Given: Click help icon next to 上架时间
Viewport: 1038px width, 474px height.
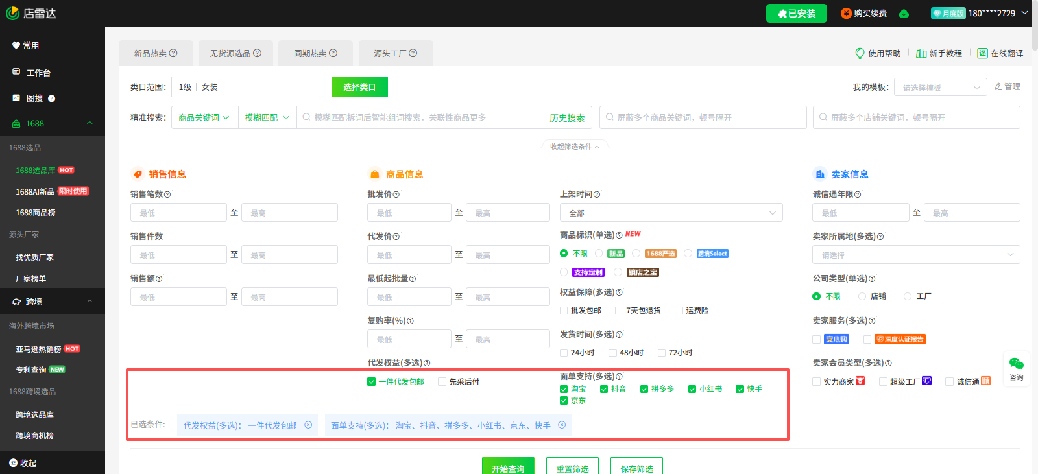Looking at the screenshot, I should tap(597, 195).
